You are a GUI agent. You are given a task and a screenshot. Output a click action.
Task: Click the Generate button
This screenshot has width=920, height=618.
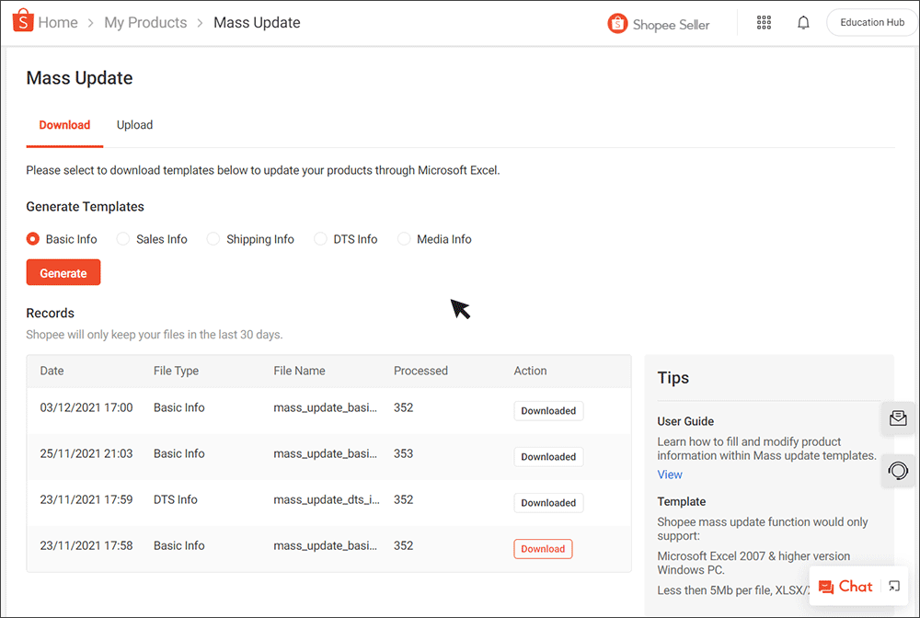tap(63, 272)
